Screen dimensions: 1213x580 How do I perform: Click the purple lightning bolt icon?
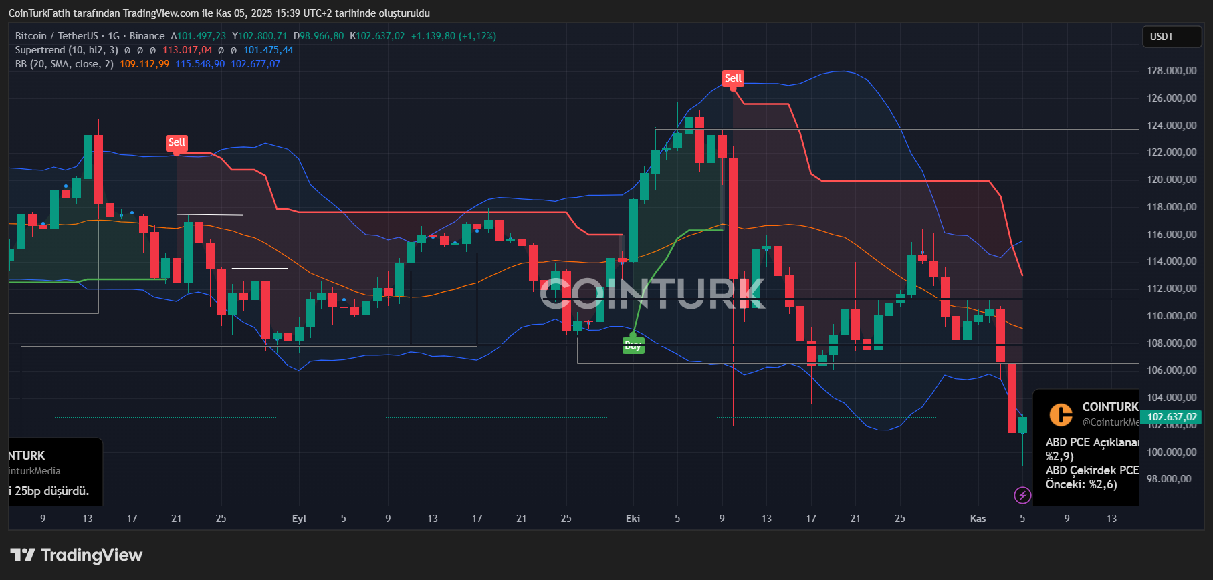click(x=1022, y=495)
